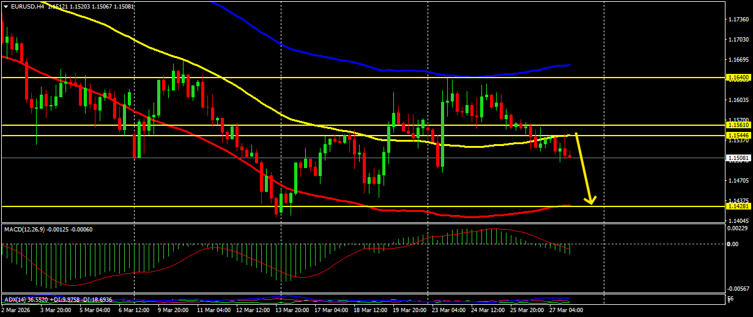Click the 1.17030 price scale value
This screenshot has height=317, width=753.
click(x=738, y=40)
